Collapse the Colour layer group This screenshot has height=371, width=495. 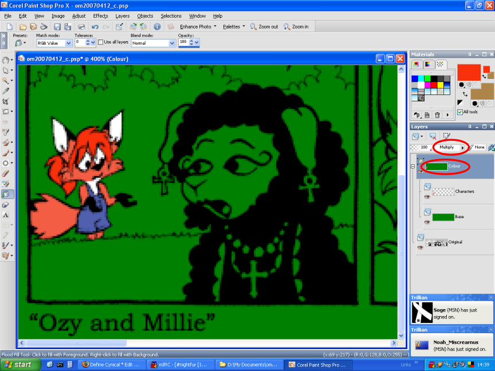(412, 166)
